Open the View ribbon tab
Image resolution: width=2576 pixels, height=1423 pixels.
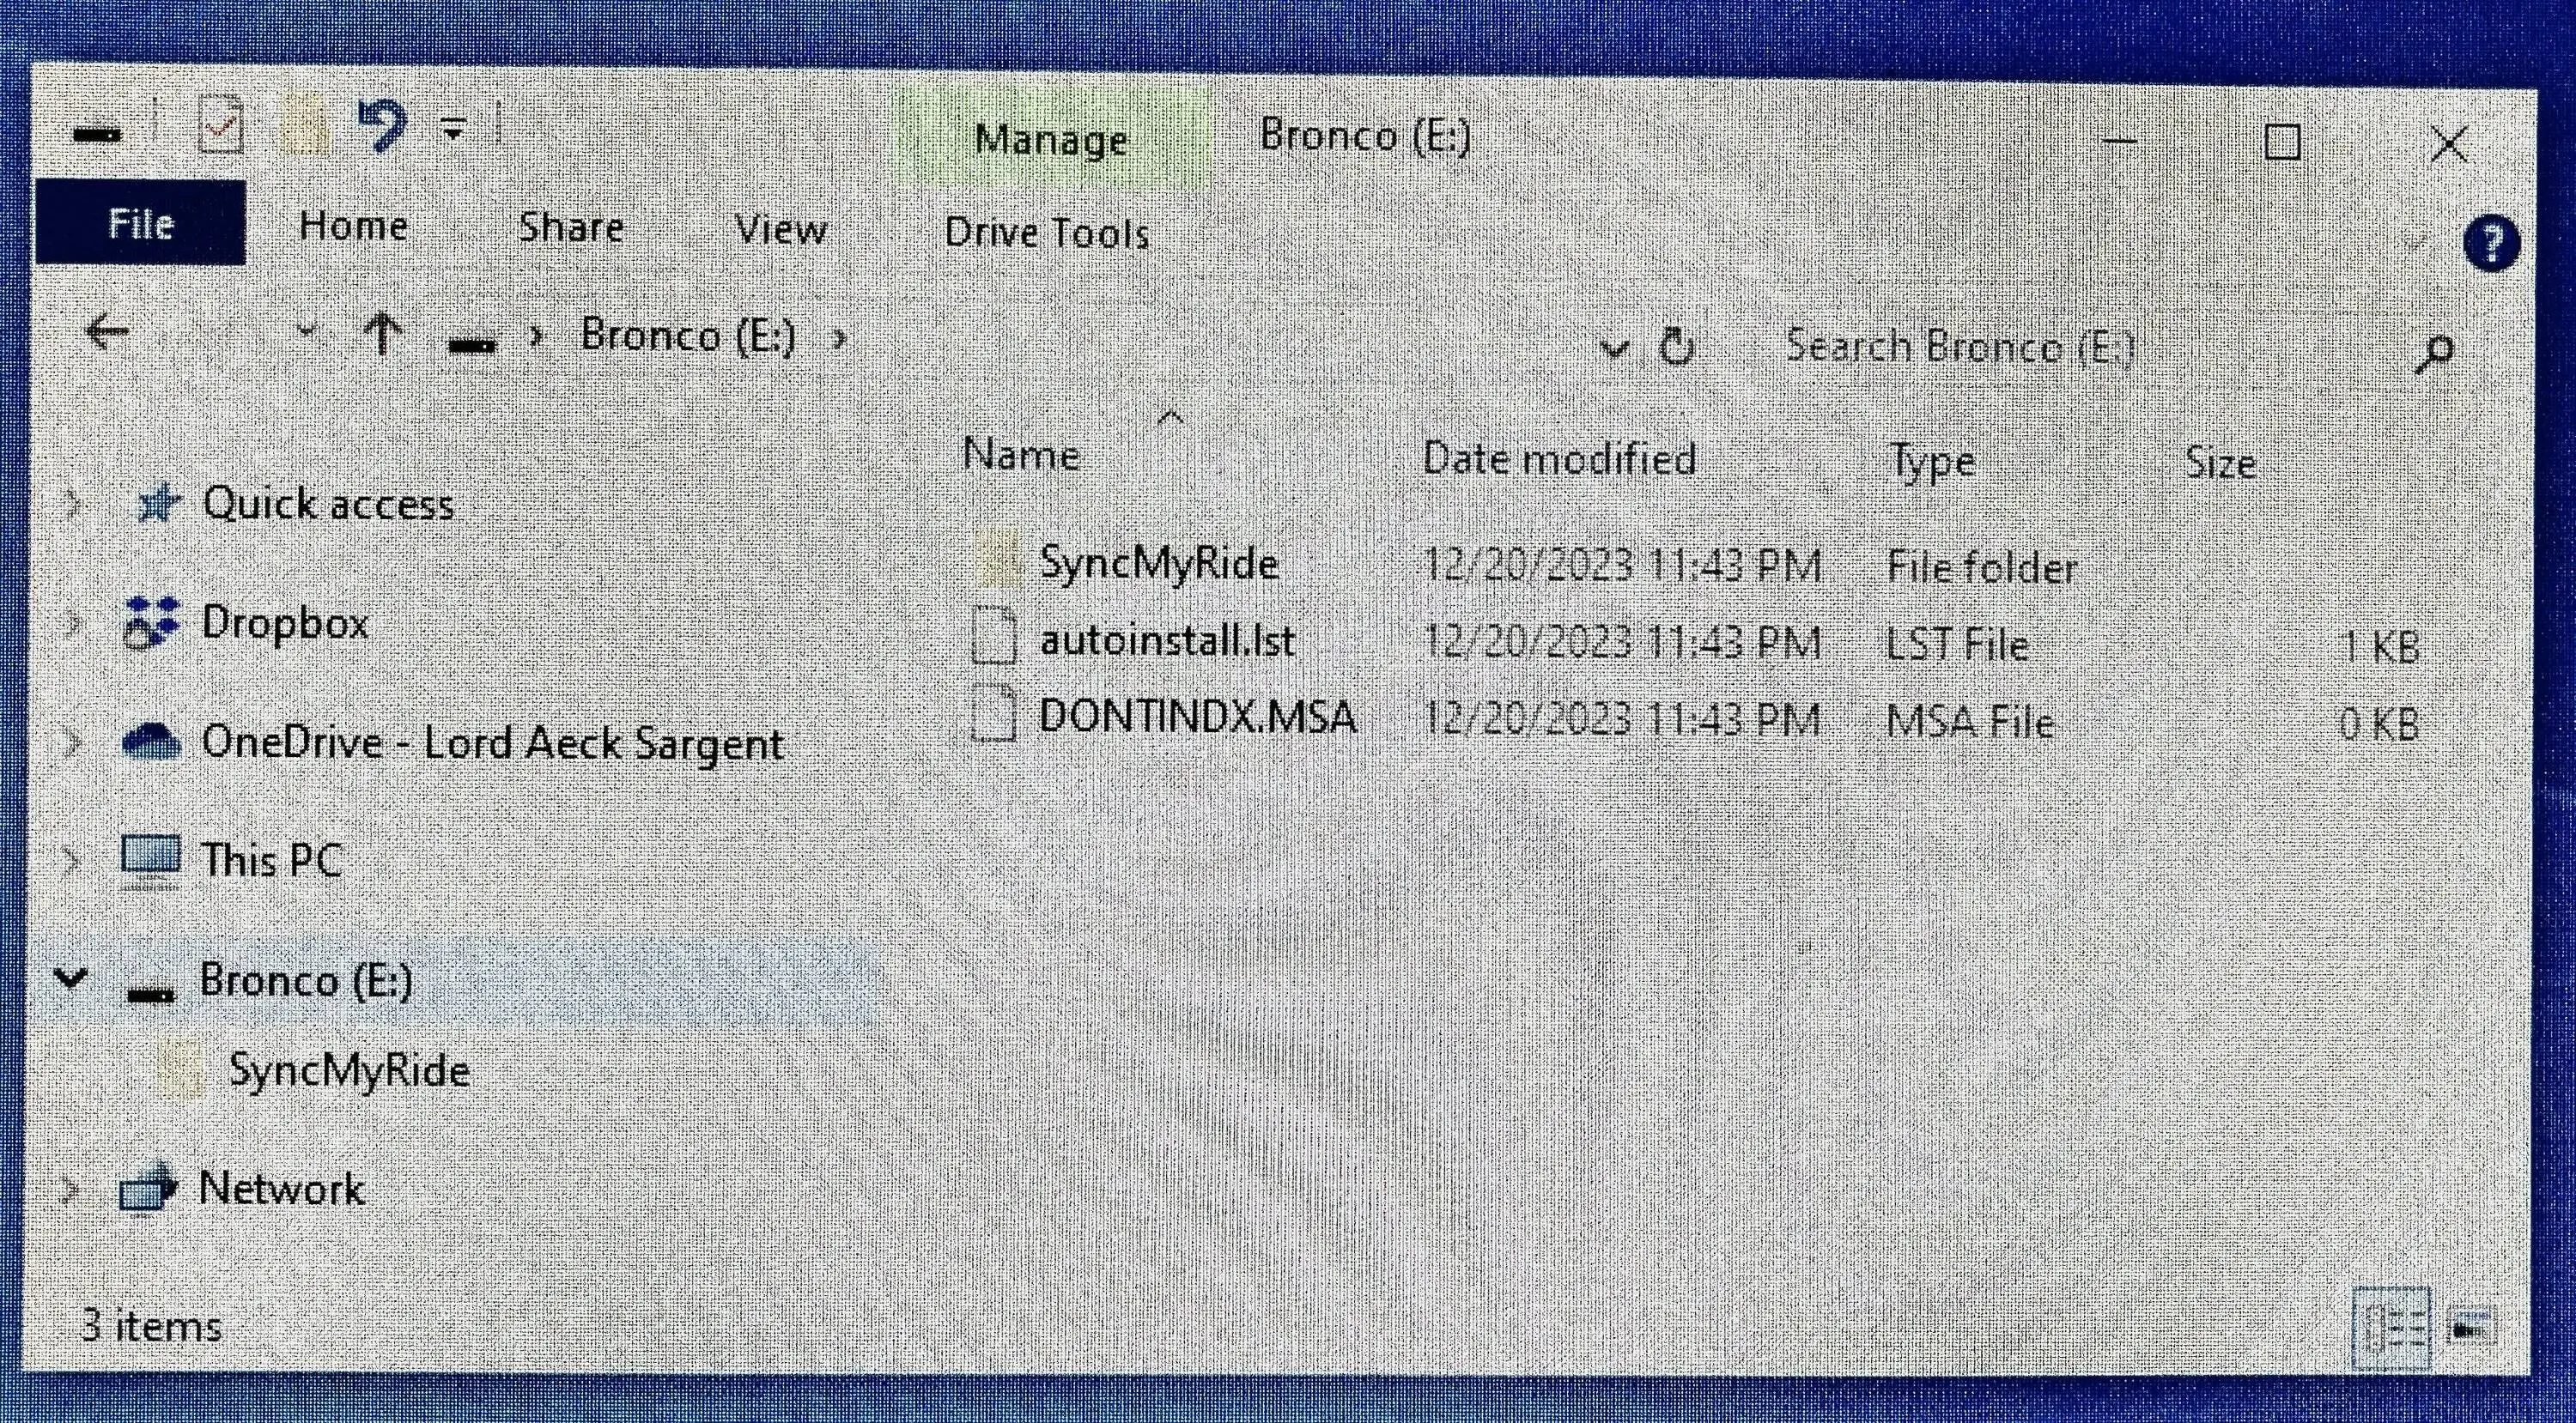(782, 229)
